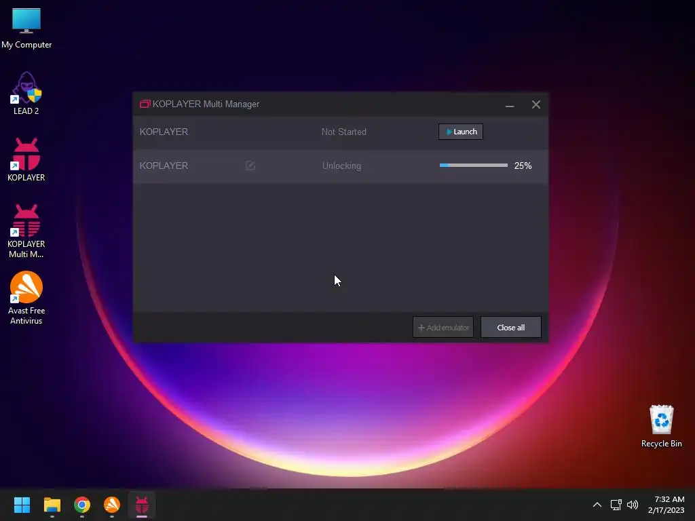Open the LEAD 2 desktop shortcut
695x521 pixels.
pyautogui.click(x=26, y=94)
